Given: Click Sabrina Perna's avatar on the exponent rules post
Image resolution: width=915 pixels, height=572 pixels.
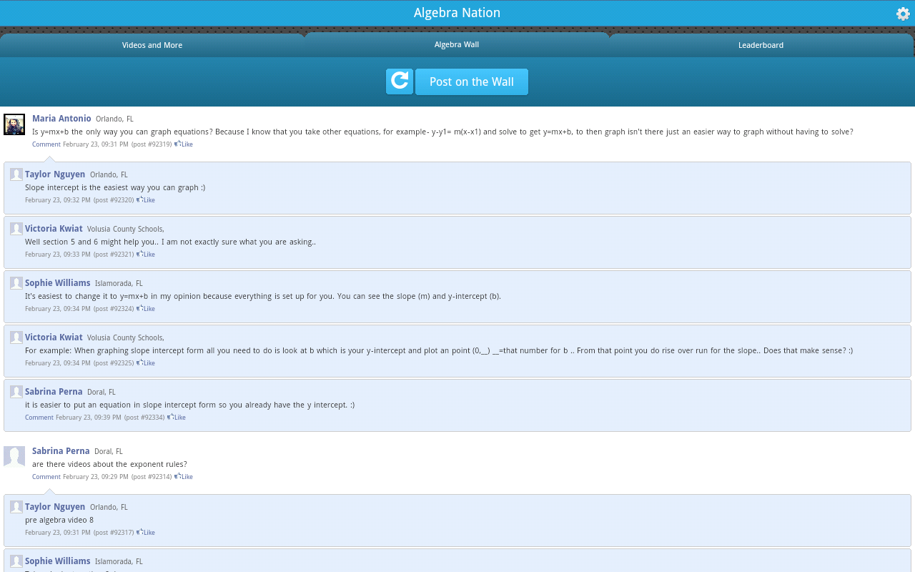Looking at the screenshot, I should (x=14, y=457).
